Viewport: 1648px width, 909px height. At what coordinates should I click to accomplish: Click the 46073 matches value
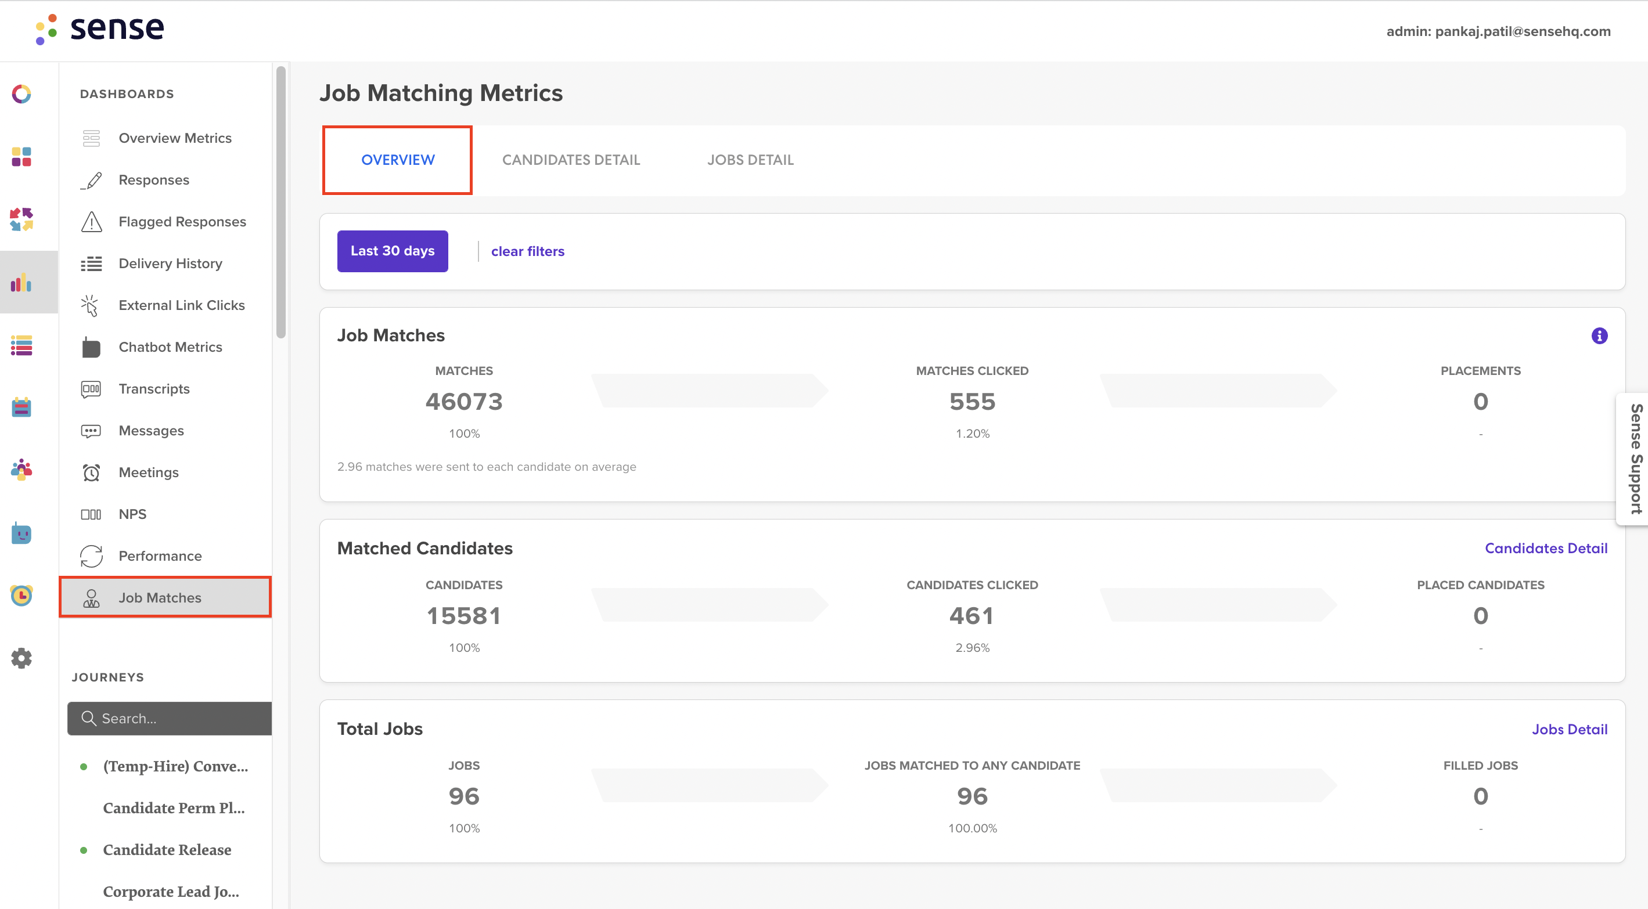[464, 402]
